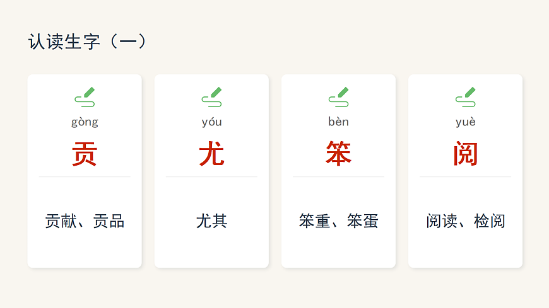
Task: Click the example word 笨重
Action: 314,221
